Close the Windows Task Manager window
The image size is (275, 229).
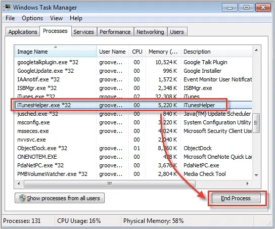[263, 8]
